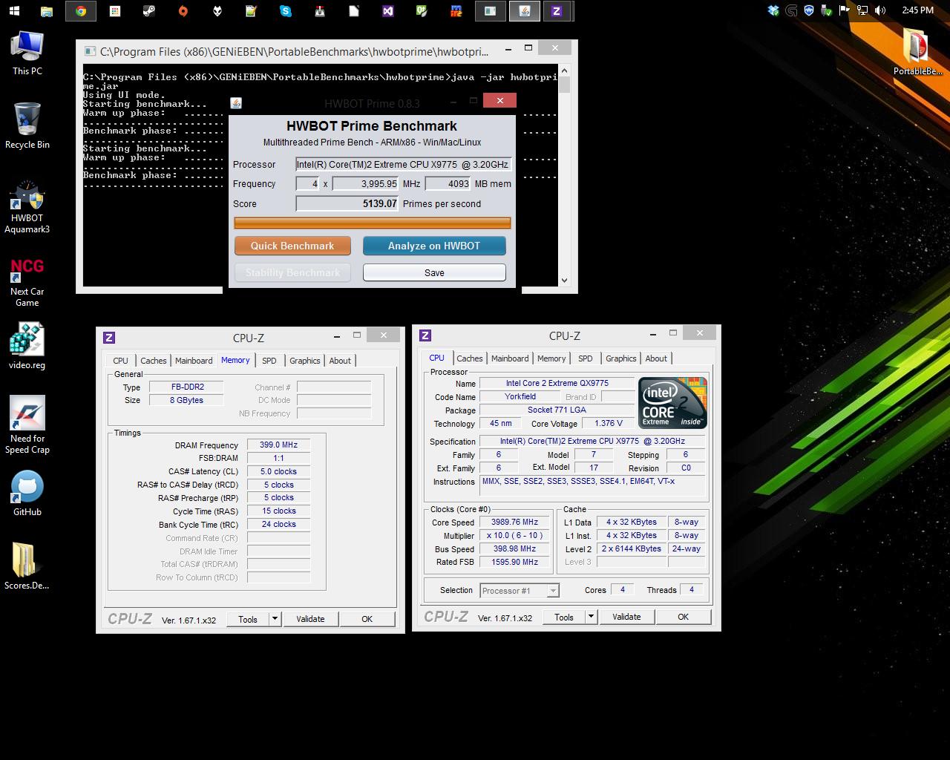Launch Steam from the taskbar
950x760 pixels.
tap(148, 11)
